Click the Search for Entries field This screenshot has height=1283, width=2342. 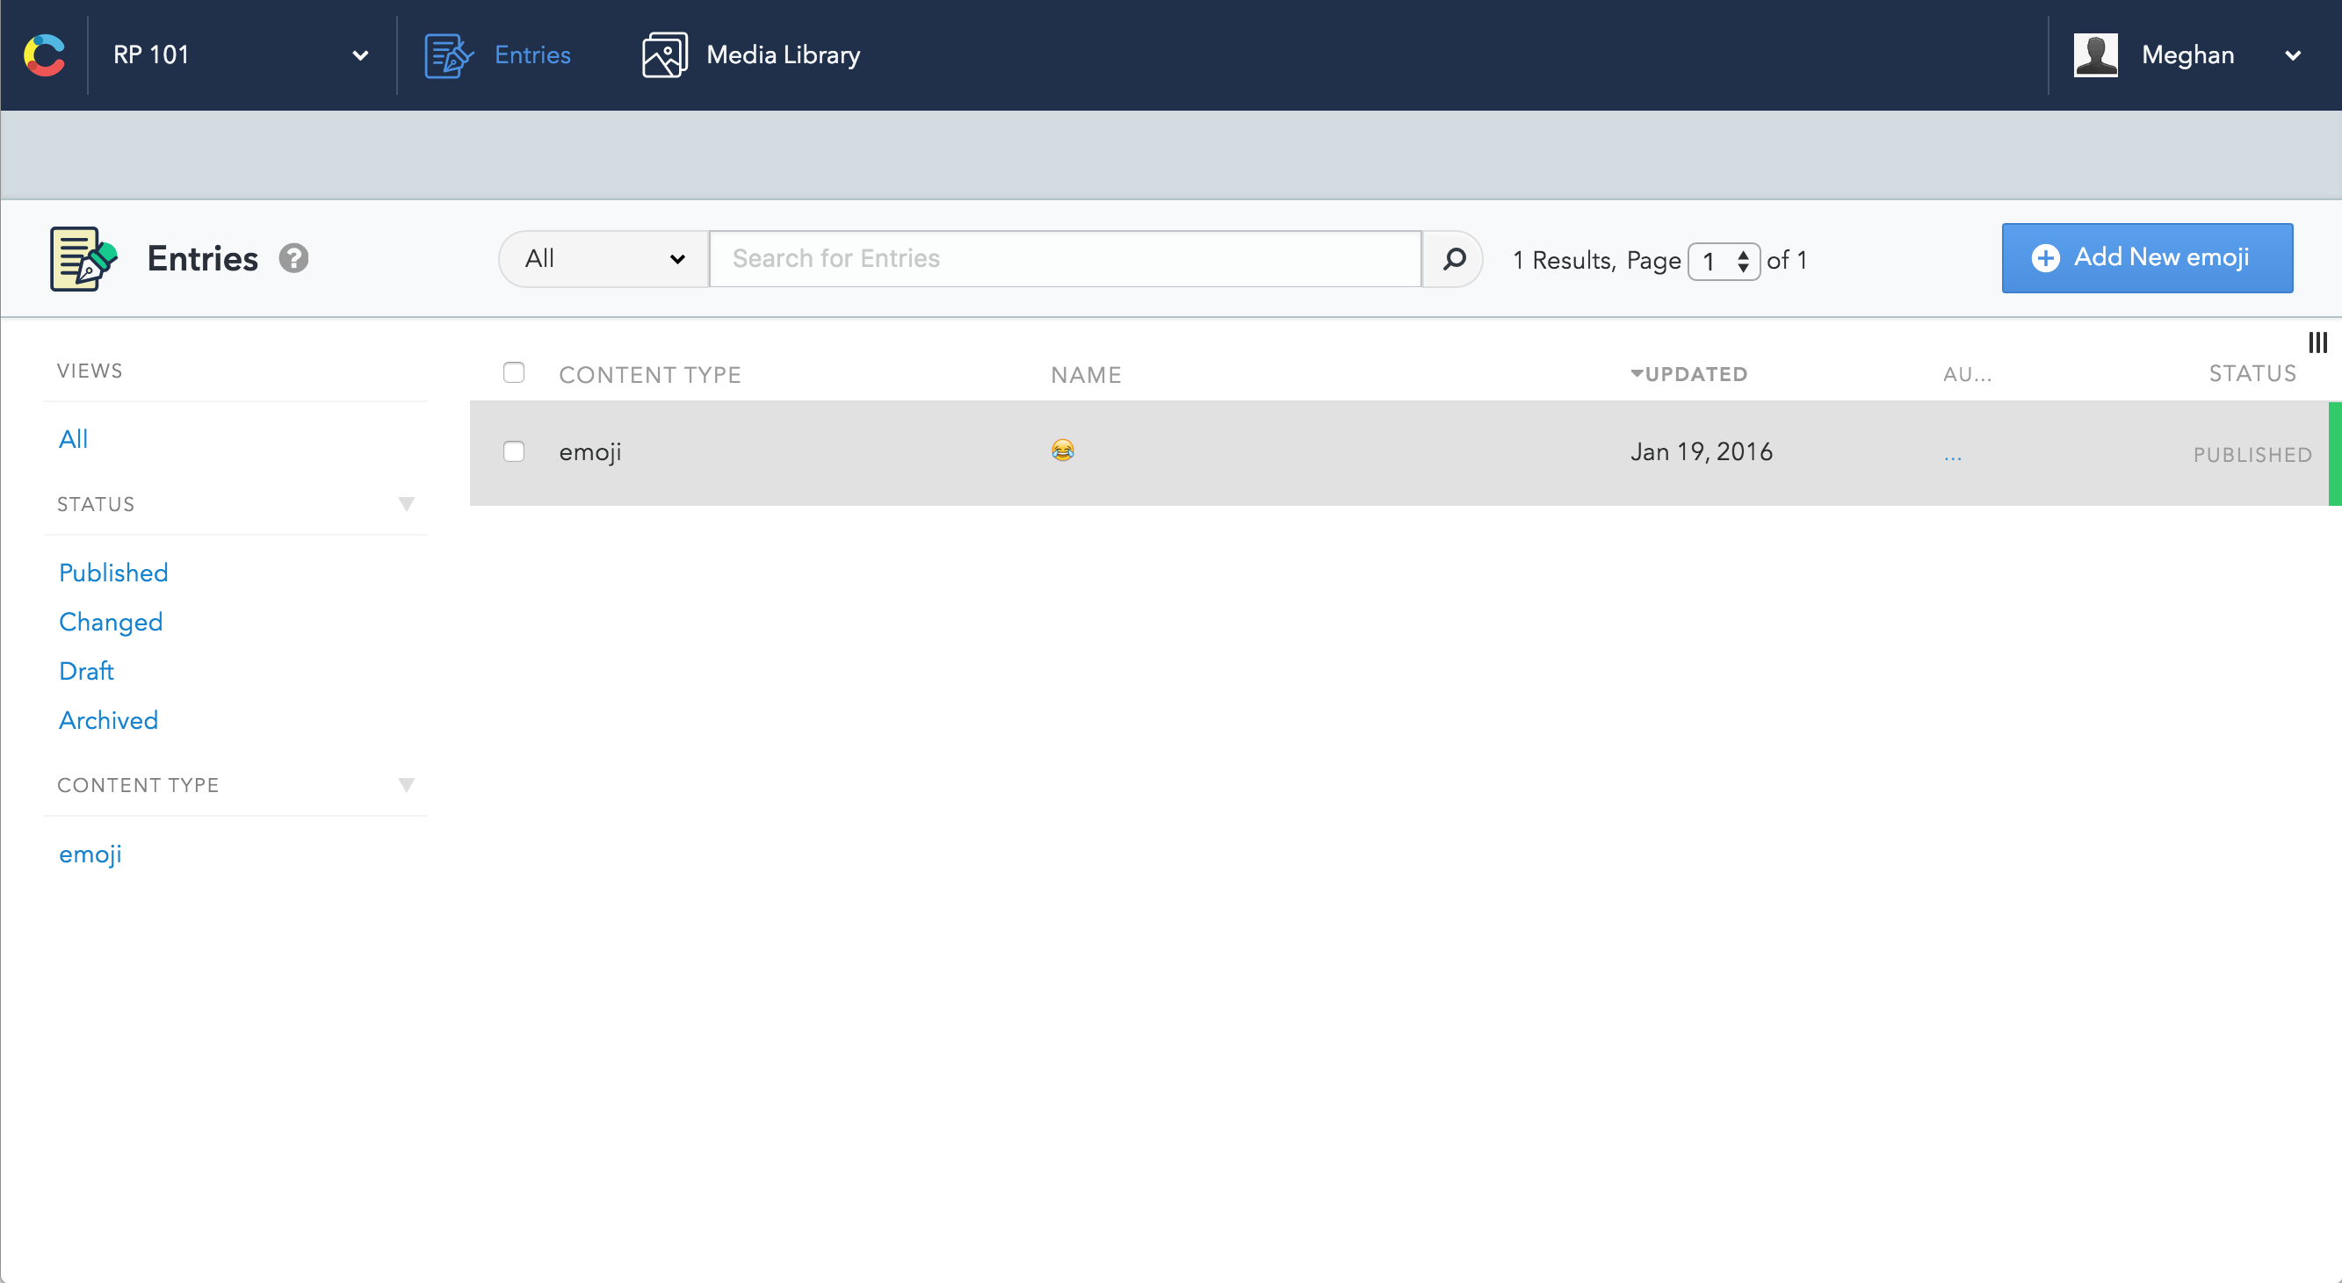click(x=1065, y=259)
